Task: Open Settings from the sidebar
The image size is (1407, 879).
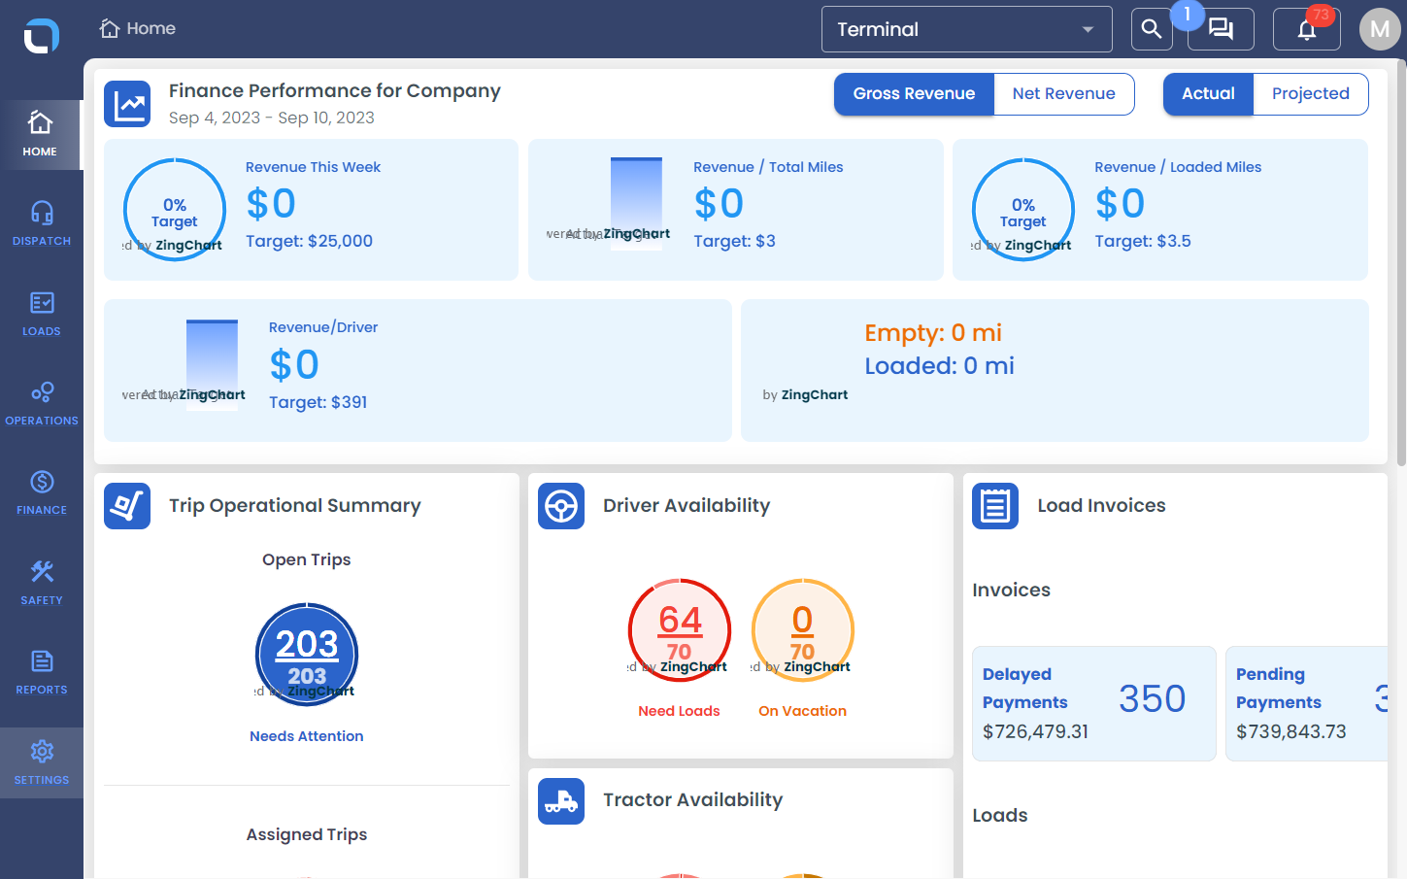Action: (x=41, y=762)
